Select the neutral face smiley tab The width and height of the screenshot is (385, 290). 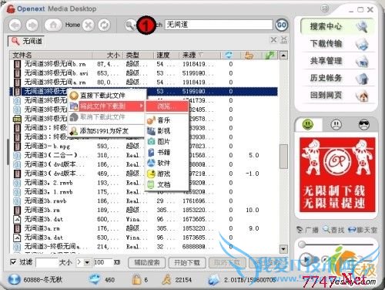336,125
